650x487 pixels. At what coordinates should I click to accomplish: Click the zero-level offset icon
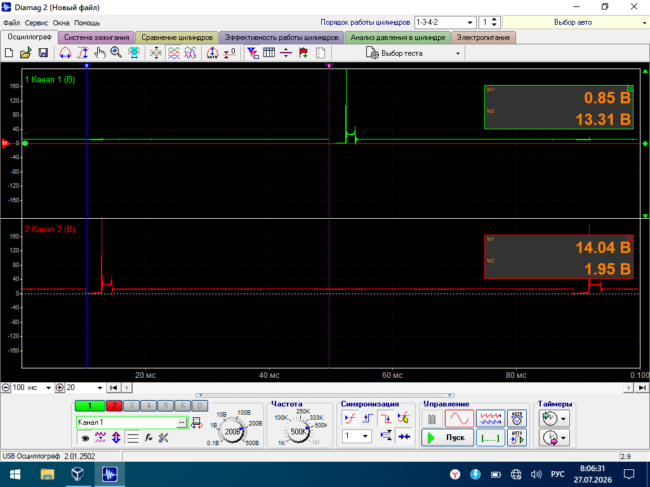coord(229,53)
